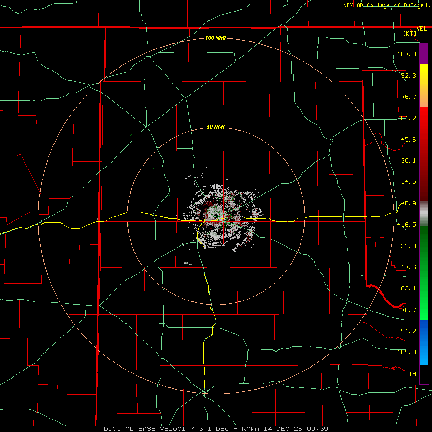Click the purple segment of the color bar

[x=424, y=53]
